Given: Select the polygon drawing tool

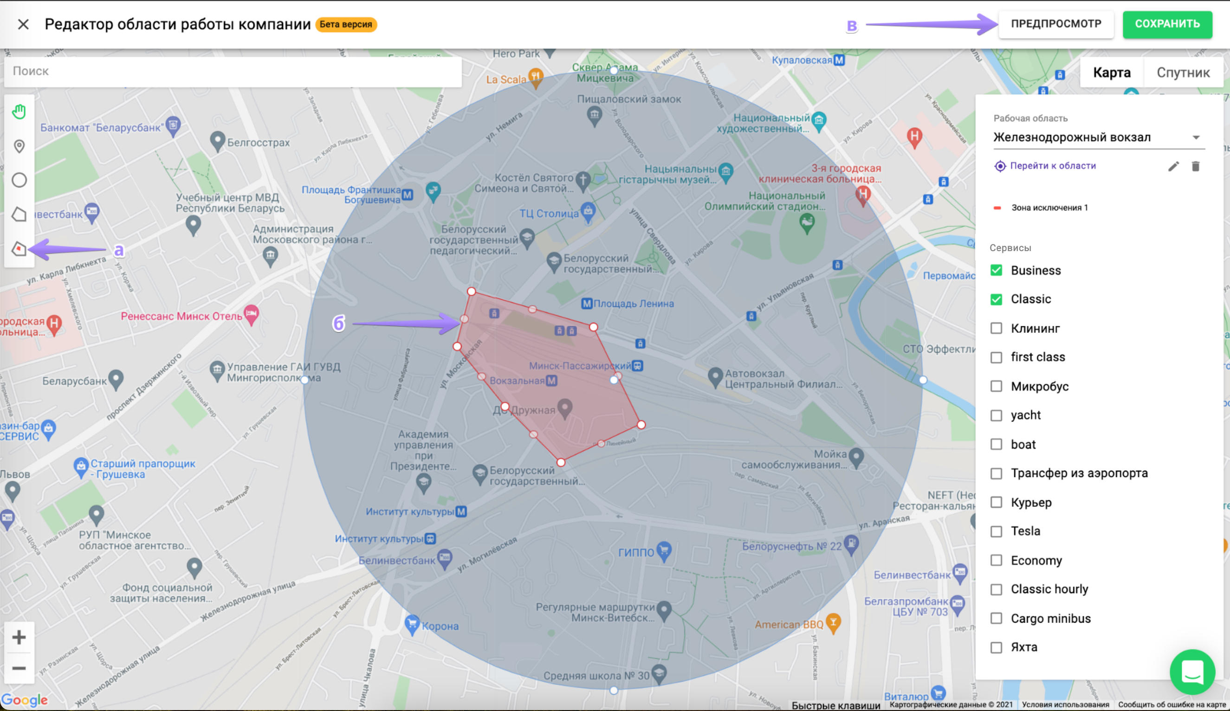Looking at the screenshot, I should 19,214.
